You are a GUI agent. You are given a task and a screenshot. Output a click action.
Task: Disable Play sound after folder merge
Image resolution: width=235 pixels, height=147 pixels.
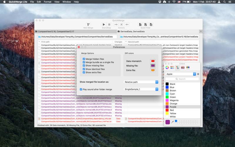click(81, 89)
